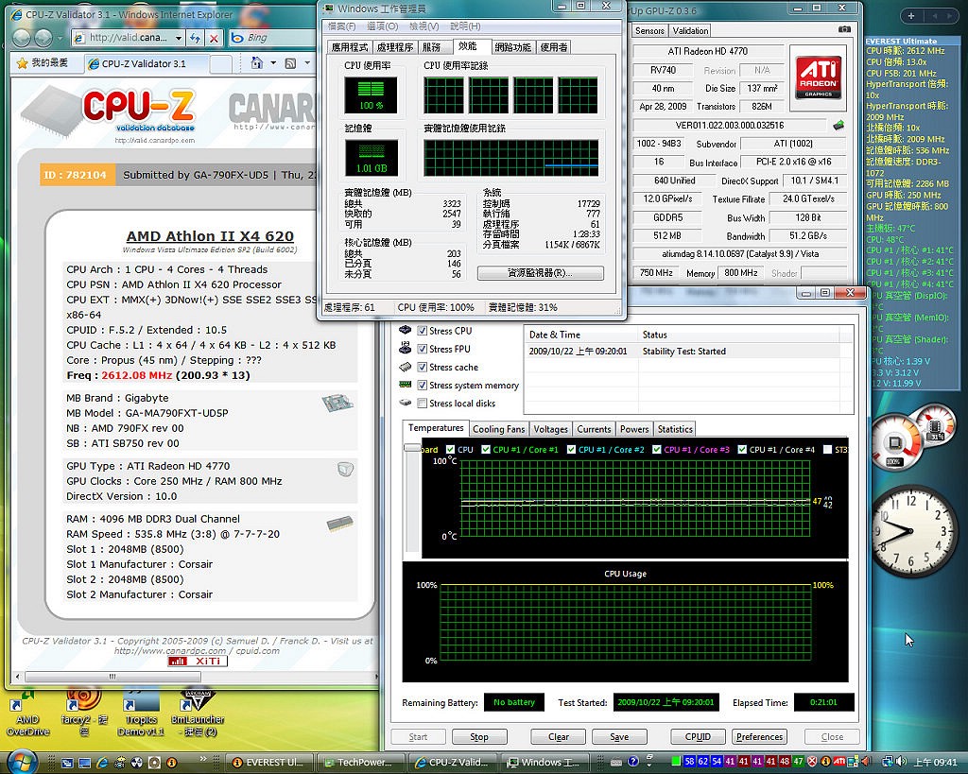Switch to the 處理程序 tab in Task Manager

(x=395, y=47)
